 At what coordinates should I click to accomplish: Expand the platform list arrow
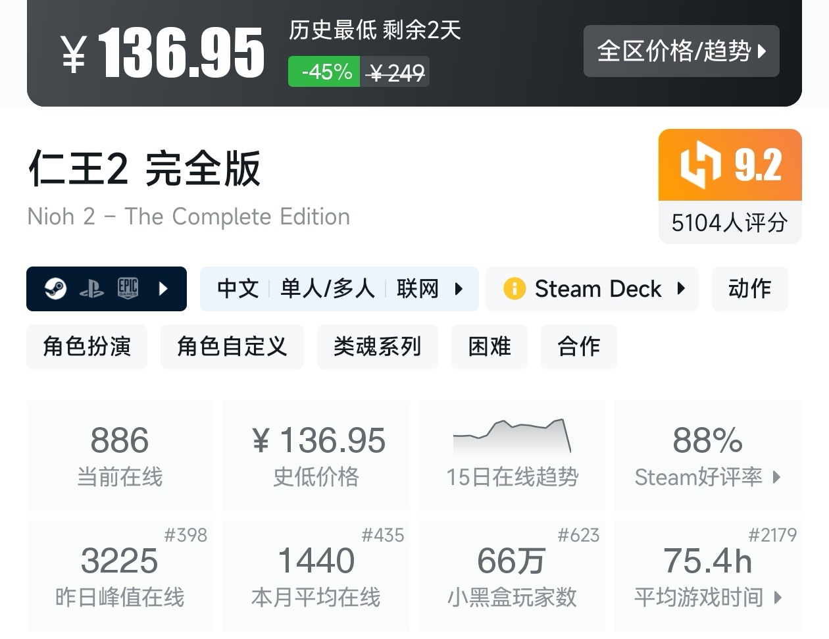(x=163, y=288)
